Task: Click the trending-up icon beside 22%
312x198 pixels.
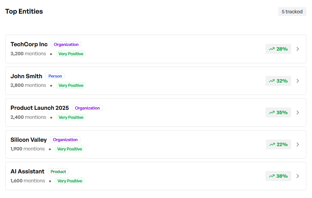Action: pyautogui.click(x=272, y=144)
